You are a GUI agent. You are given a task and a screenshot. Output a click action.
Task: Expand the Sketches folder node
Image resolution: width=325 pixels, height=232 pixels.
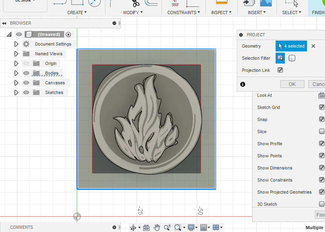click(16, 92)
